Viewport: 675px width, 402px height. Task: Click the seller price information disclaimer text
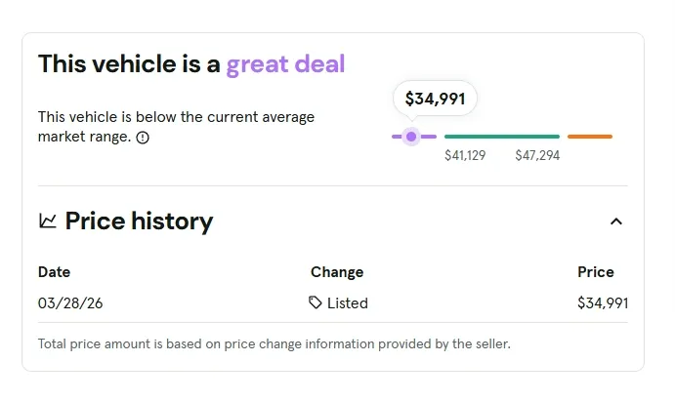[x=274, y=343]
